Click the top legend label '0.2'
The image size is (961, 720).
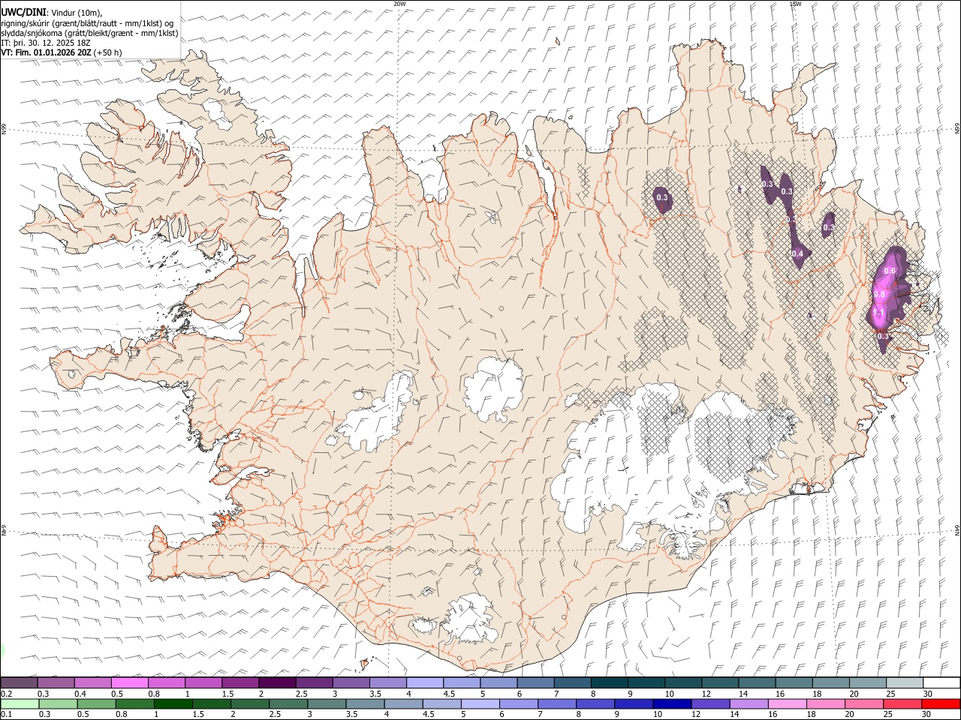[6, 694]
